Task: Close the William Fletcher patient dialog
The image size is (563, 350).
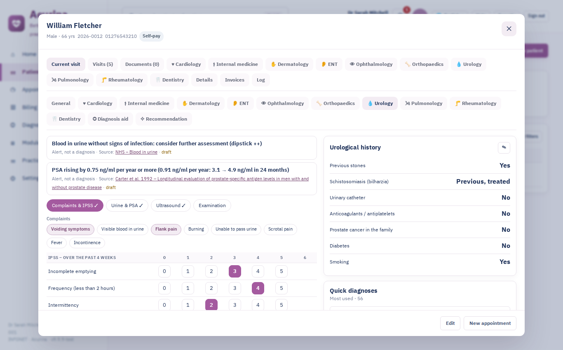Action: 509,29
